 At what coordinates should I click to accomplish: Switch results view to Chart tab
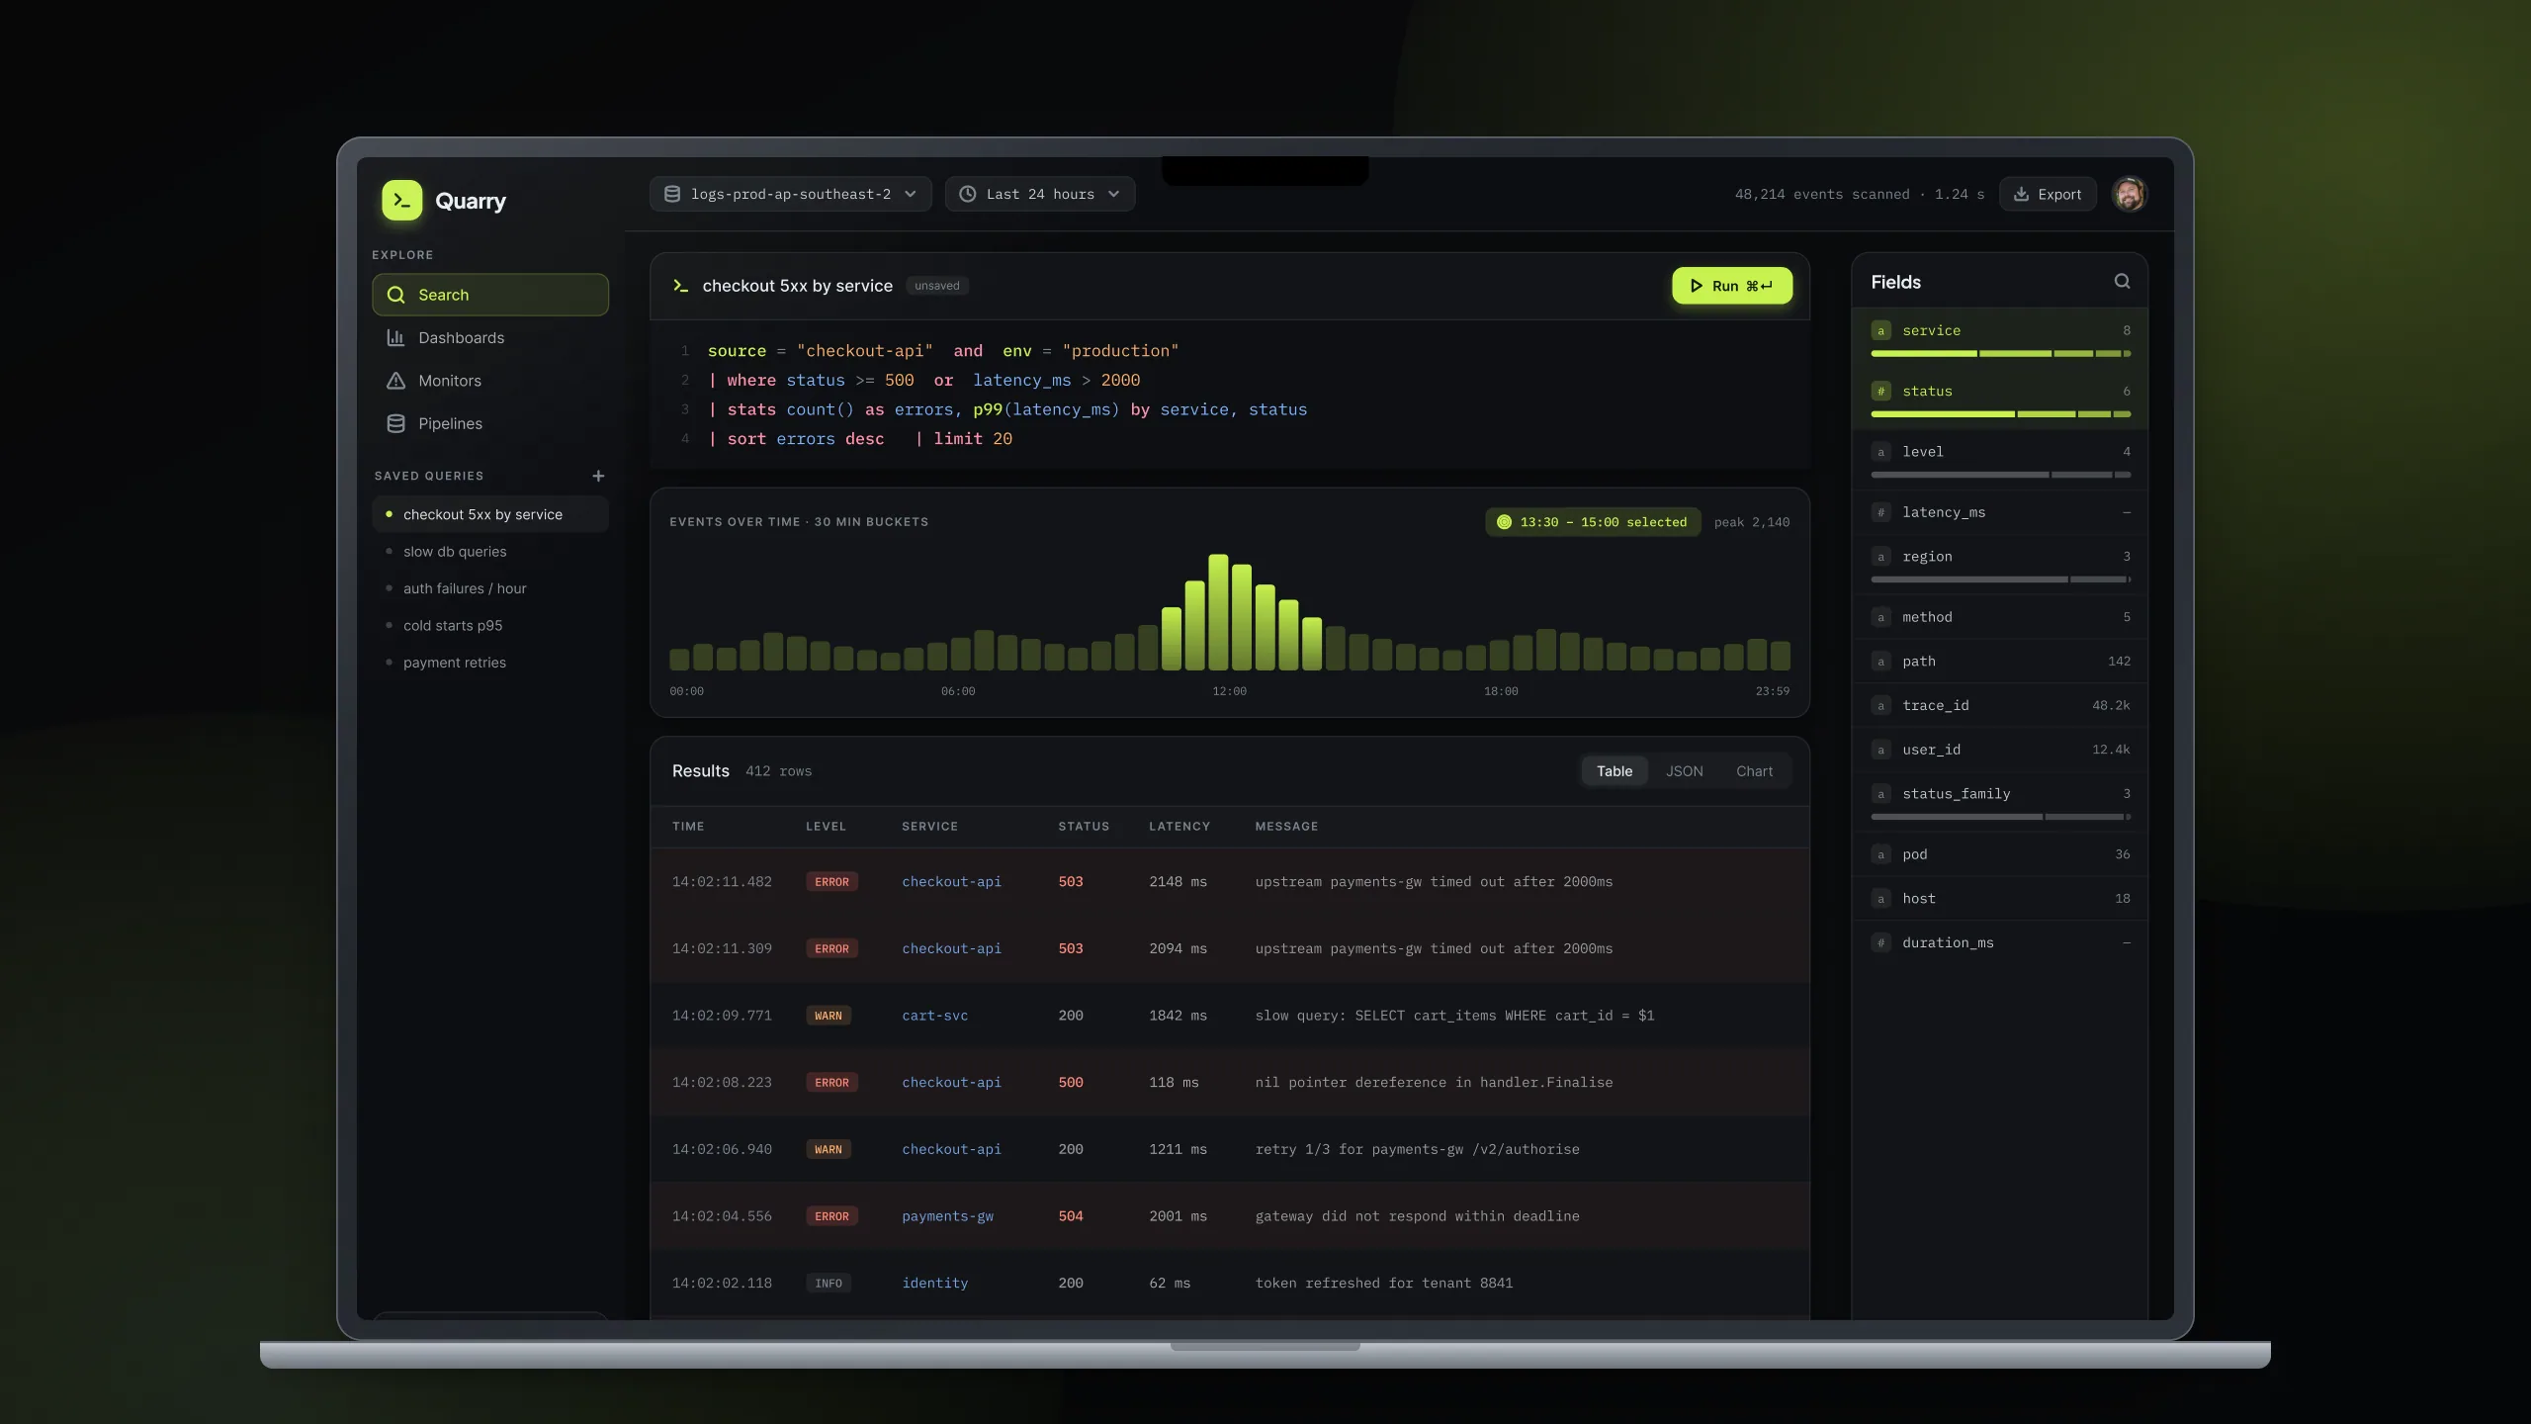[1754, 771]
